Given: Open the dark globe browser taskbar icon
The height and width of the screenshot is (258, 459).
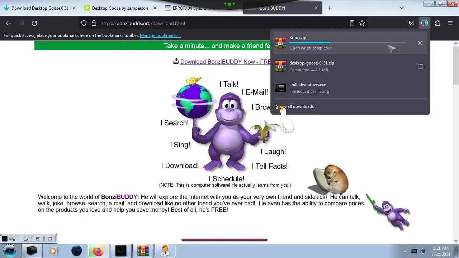Looking at the screenshot, I should coord(76,251).
